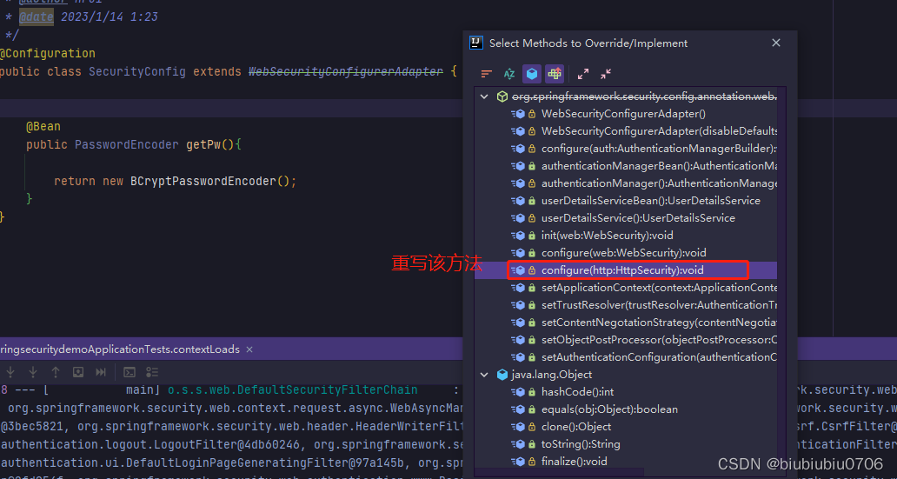
Task: Click the package icon beside org.springframework.security
Action: point(502,96)
